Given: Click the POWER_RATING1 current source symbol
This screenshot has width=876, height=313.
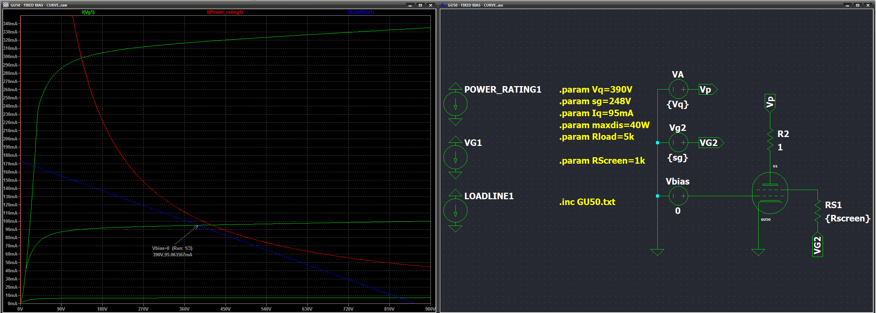Looking at the screenshot, I should tap(455, 104).
